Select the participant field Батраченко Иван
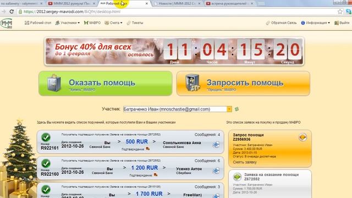352x198 pixels. [175, 109]
